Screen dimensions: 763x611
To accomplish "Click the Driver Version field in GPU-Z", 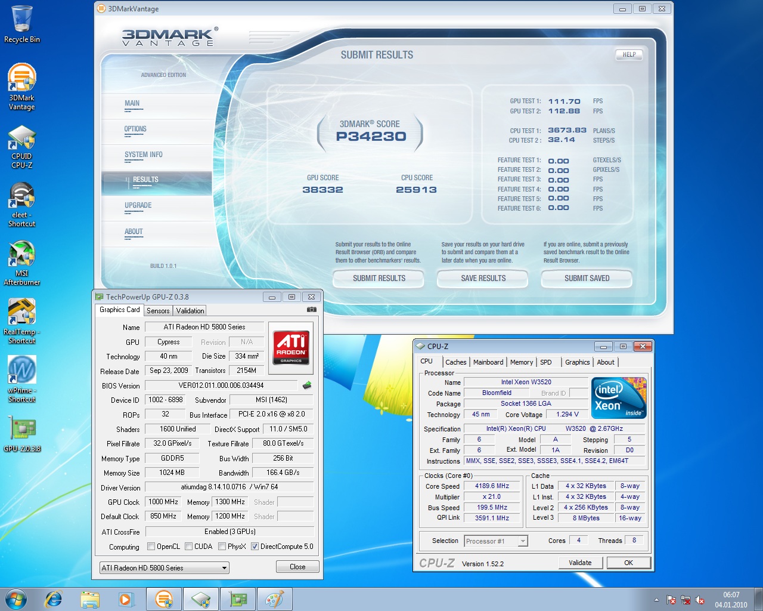I will pos(229,487).
